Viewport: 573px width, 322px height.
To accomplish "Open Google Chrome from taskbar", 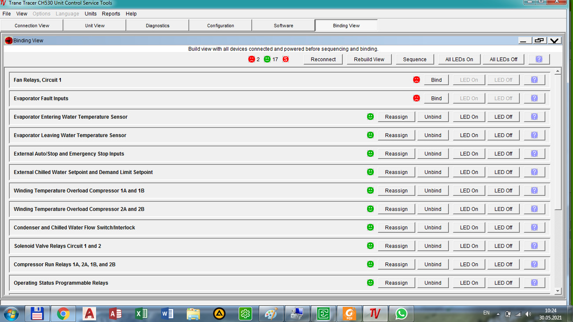I will [x=63, y=314].
